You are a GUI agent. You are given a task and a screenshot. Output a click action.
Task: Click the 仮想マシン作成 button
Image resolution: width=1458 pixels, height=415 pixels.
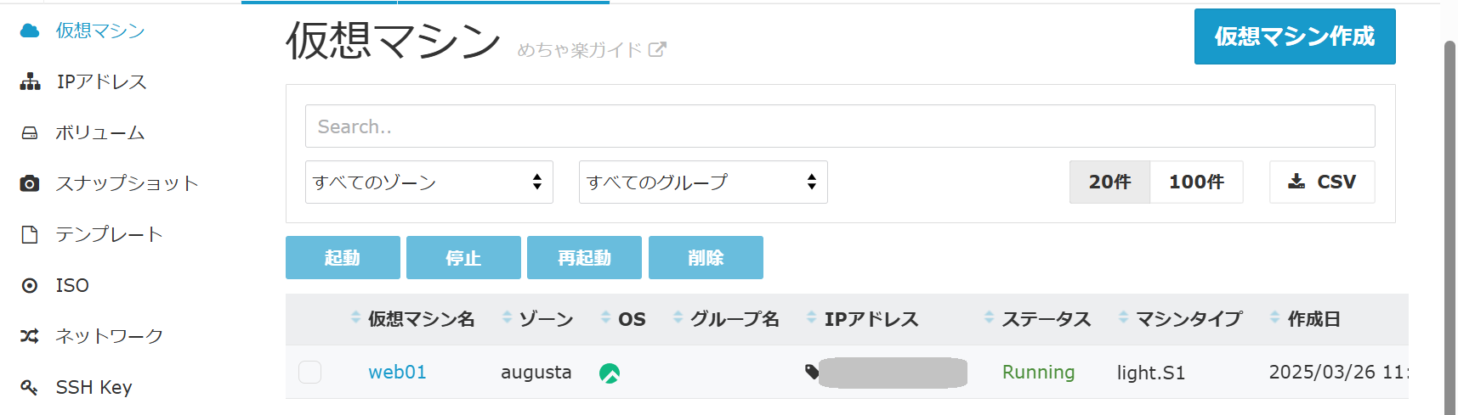click(1294, 36)
